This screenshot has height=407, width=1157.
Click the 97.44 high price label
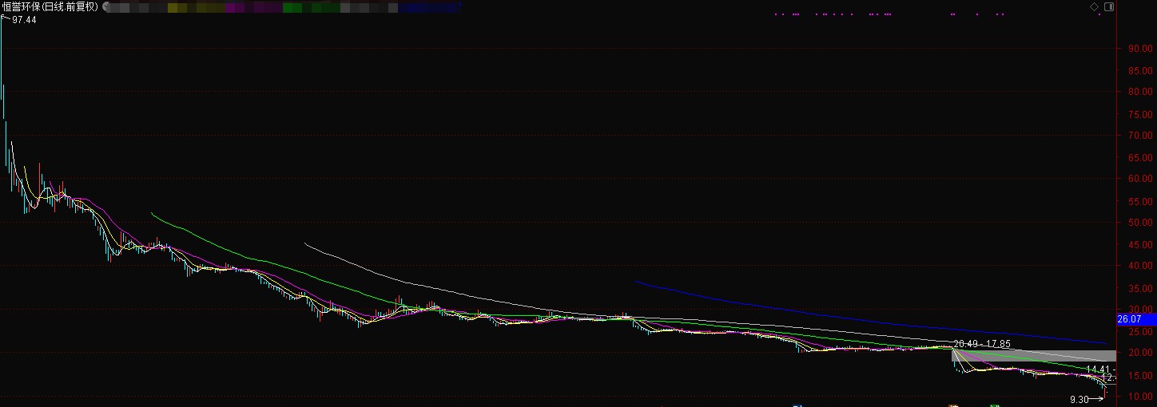pyautogui.click(x=24, y=19)
